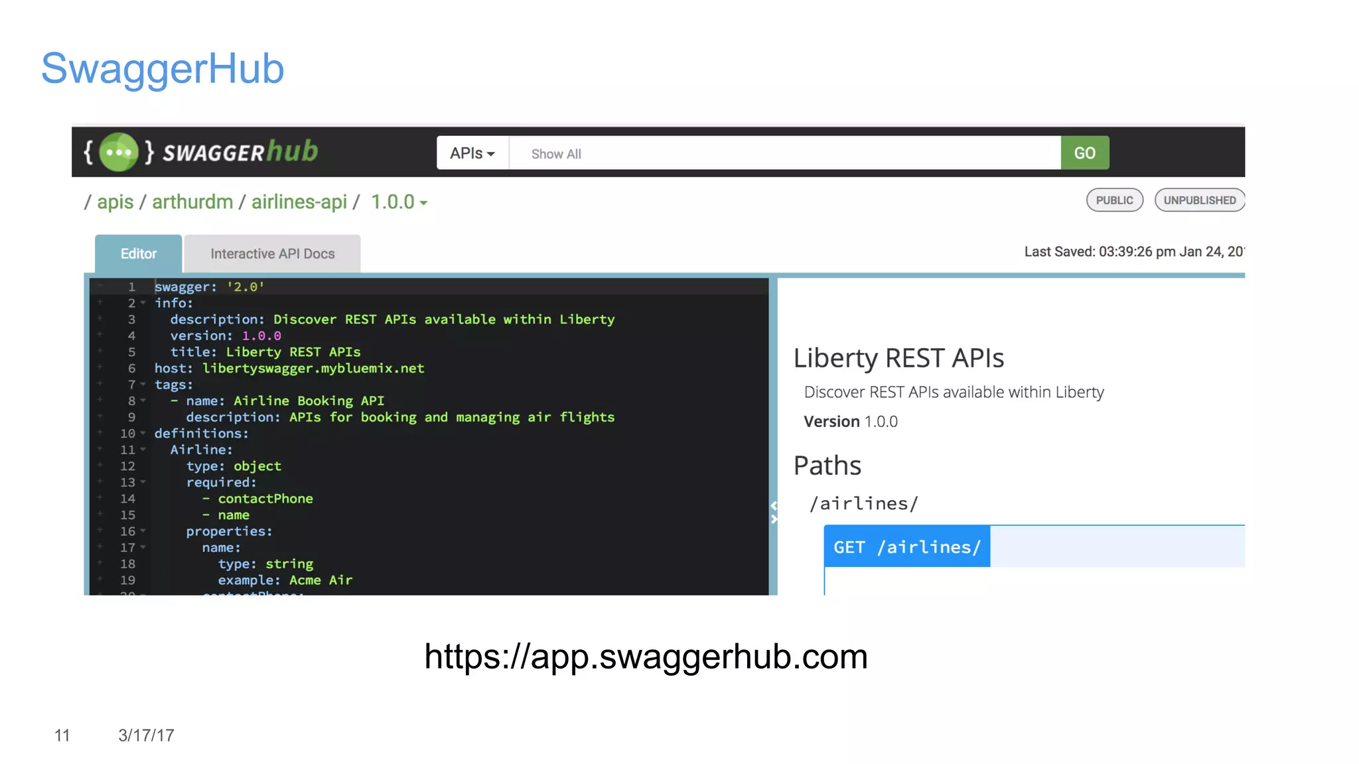Click line number 5 in editor gutter

click(131, 352)
